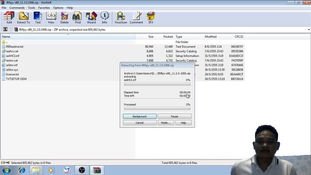Open the Options menu
This screenshot has width=311, height=175.
58,8
